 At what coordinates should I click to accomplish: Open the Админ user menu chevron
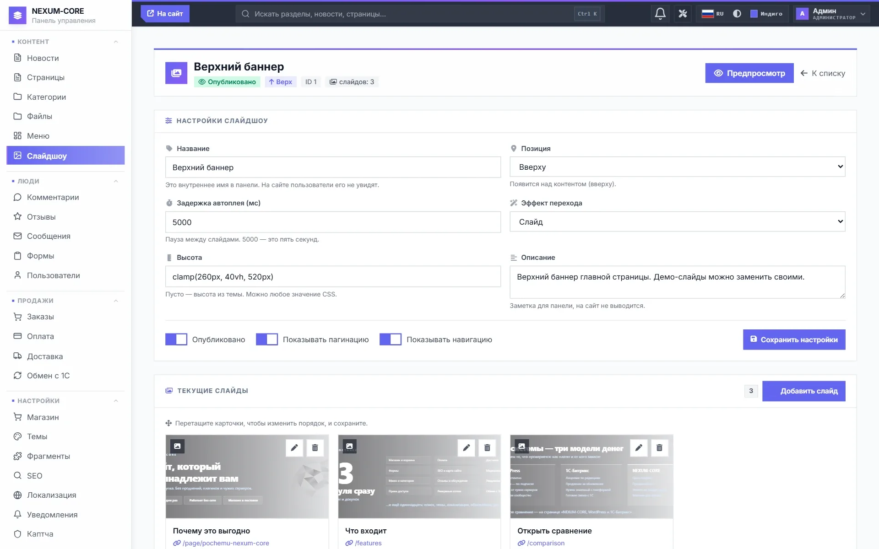click(863, 14)
